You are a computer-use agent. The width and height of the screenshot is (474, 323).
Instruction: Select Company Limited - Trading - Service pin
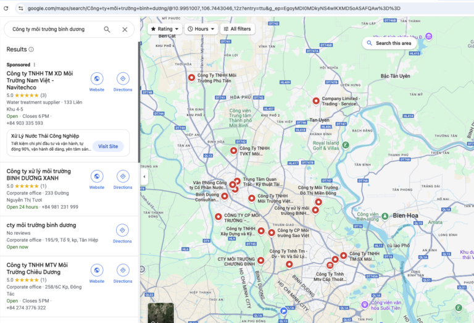tap(316, 101)
